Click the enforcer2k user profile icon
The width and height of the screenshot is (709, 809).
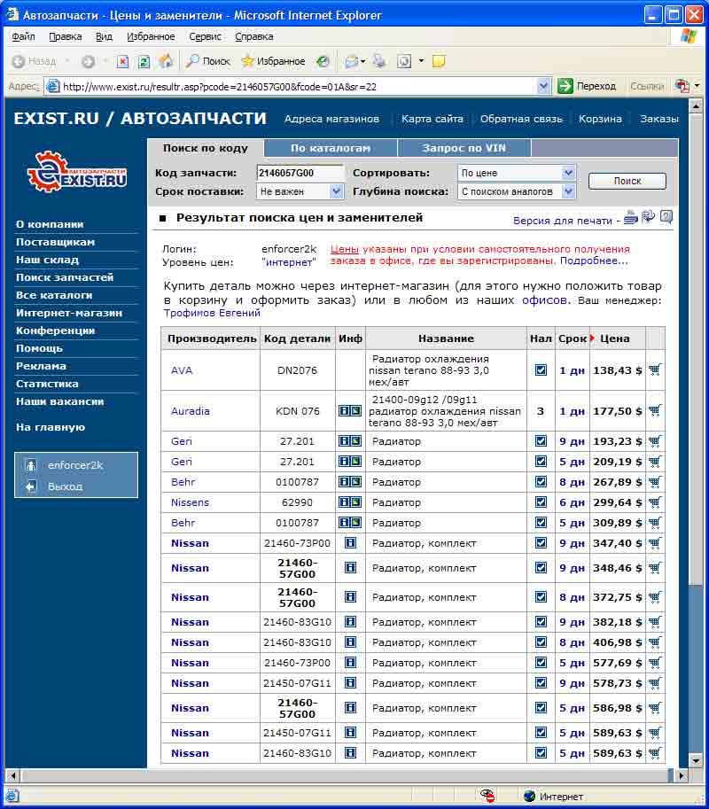click(x=31, y=465)
